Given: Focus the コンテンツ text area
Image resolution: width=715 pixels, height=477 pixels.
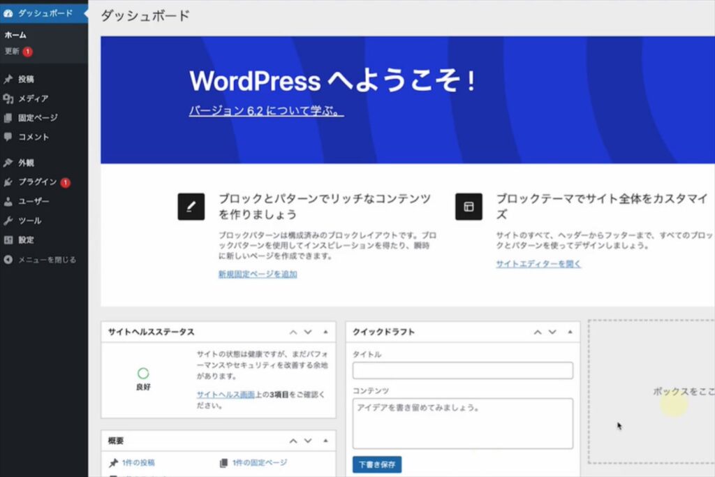Looking at the screenshot, I should [462, 424].
